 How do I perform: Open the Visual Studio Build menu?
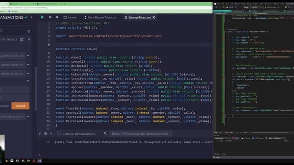pyautogui.click(x=243, y=4)
